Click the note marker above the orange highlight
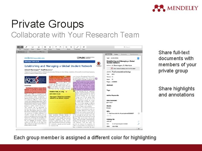The image size is (202, 151). tap(65, 76)
